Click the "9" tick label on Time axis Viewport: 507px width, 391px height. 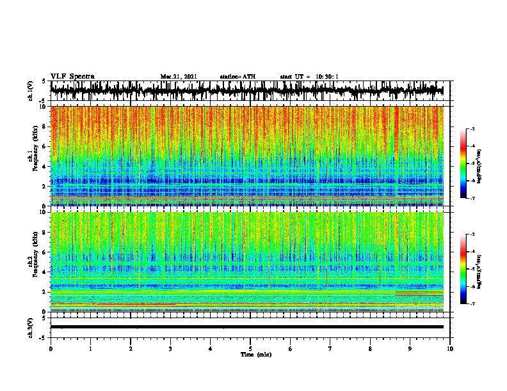[410, 349]
